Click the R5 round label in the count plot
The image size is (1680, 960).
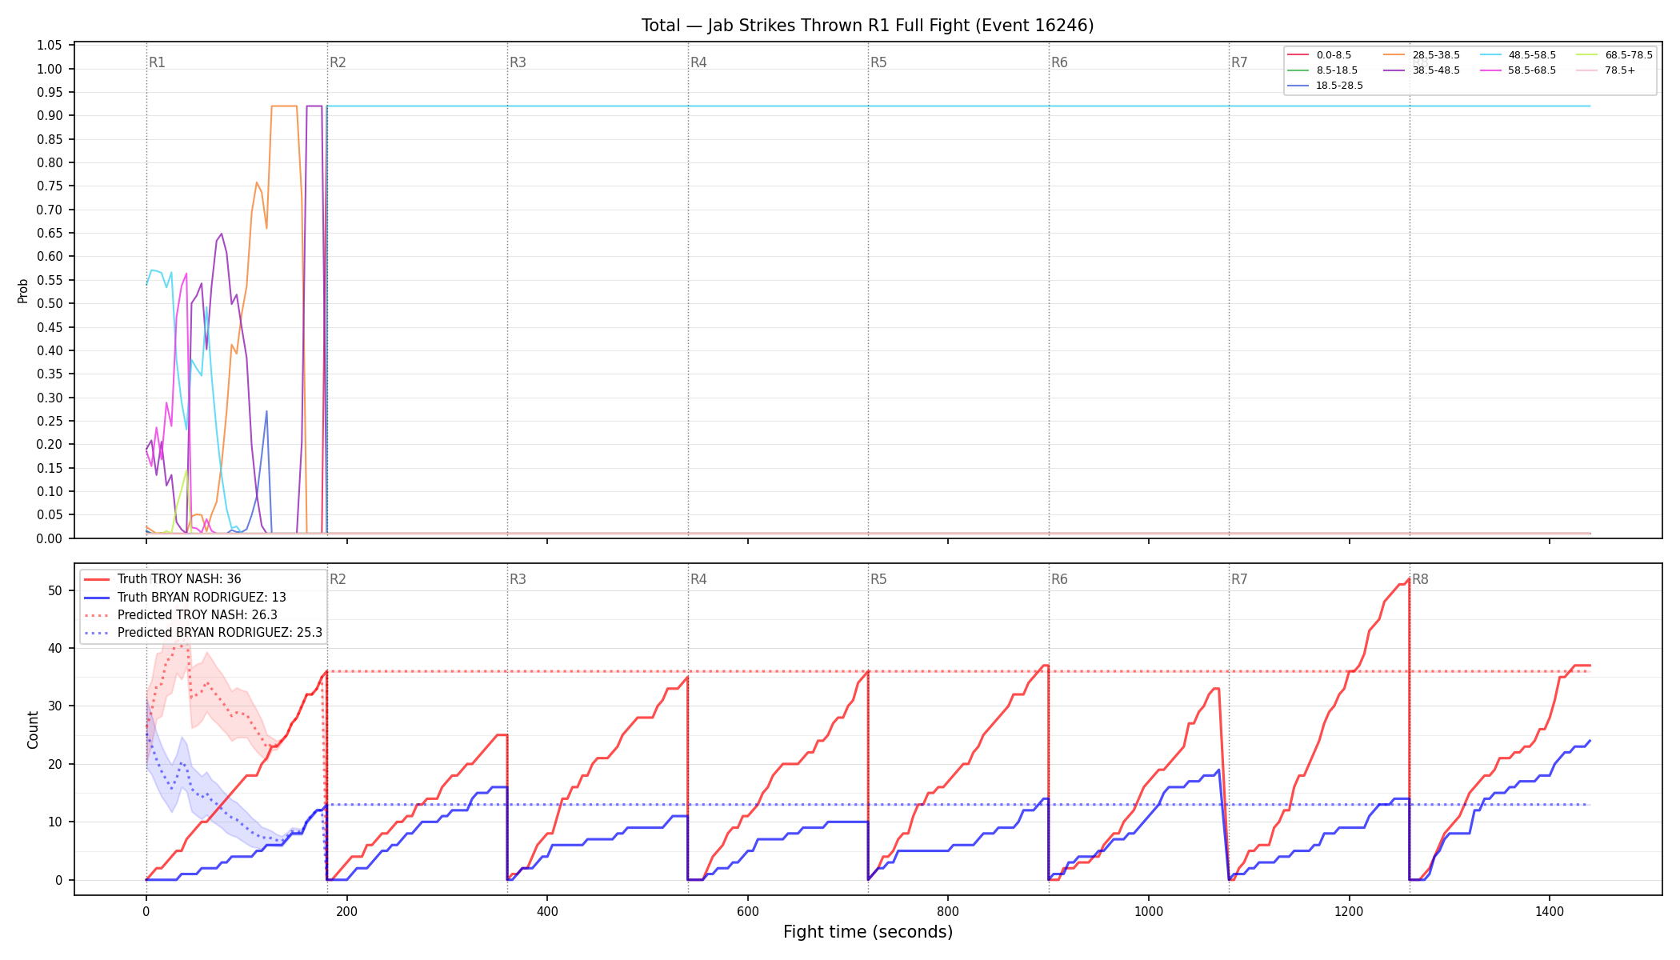(x=878, y=579)
